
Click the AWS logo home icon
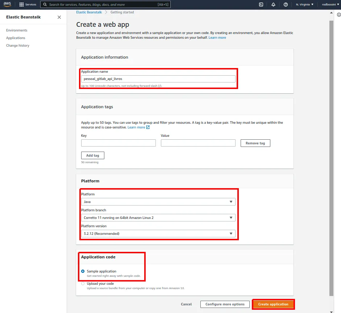pos(7,4)
